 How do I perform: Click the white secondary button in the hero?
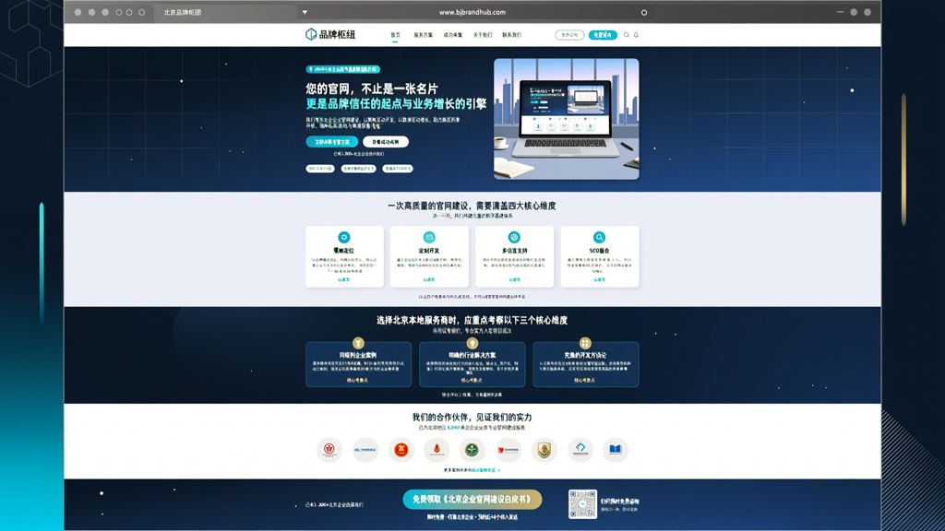[386, 142]
